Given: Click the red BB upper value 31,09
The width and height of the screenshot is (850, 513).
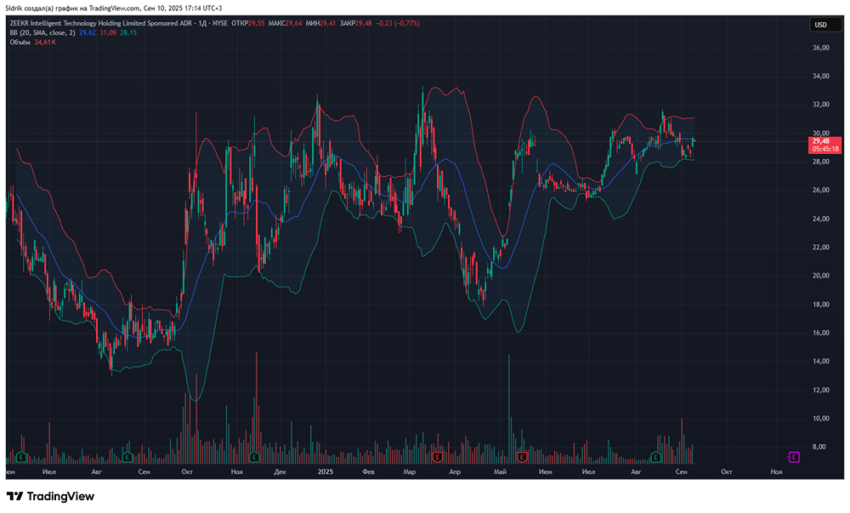Looking at the screenshot, I should pos(108,32).
